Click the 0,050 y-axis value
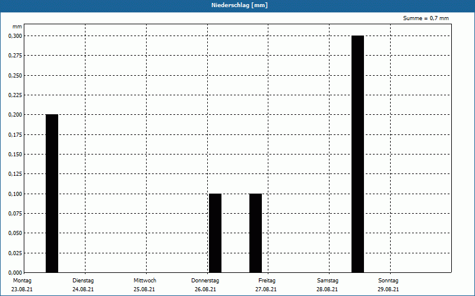Screen dimensions: 475x296 point(15,233)
